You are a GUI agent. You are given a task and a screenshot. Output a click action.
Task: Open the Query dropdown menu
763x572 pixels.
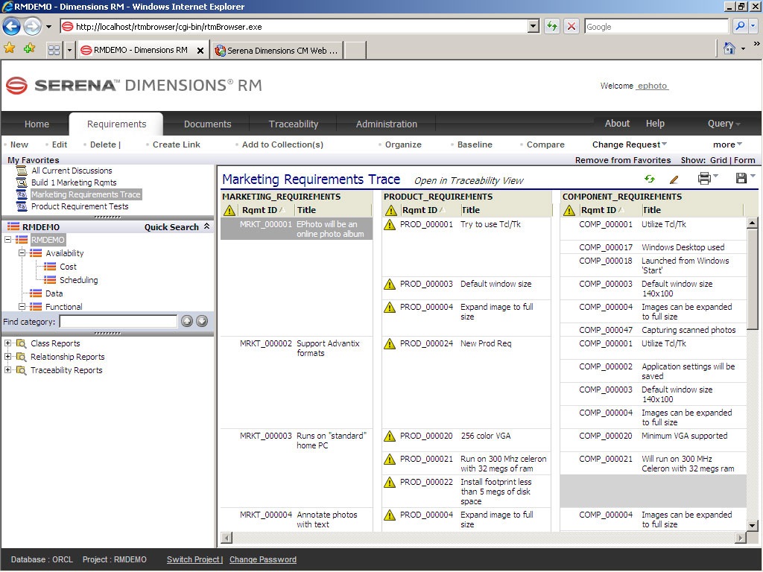click(x=724, y=124)
